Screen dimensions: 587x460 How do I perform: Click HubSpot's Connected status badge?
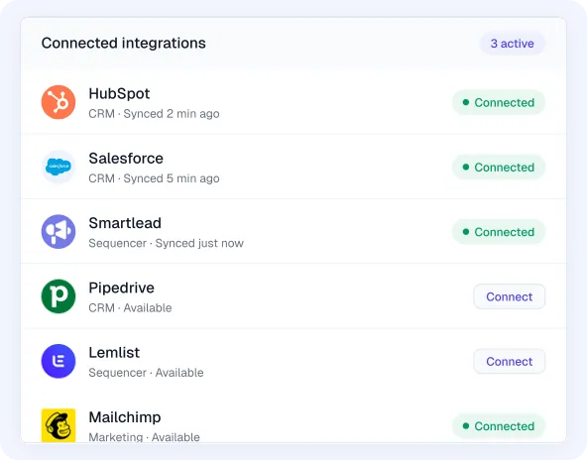click(499, 102)
